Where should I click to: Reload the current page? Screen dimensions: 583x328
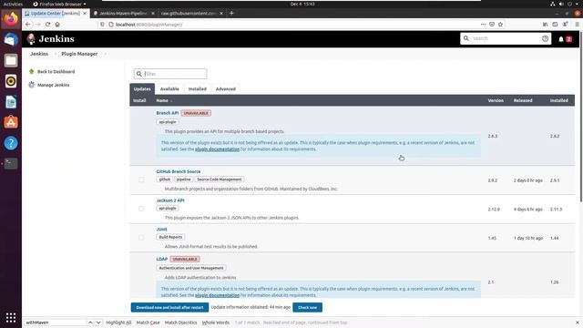point(47,25)
